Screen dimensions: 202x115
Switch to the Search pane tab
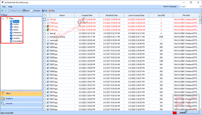tap(21, 104)
